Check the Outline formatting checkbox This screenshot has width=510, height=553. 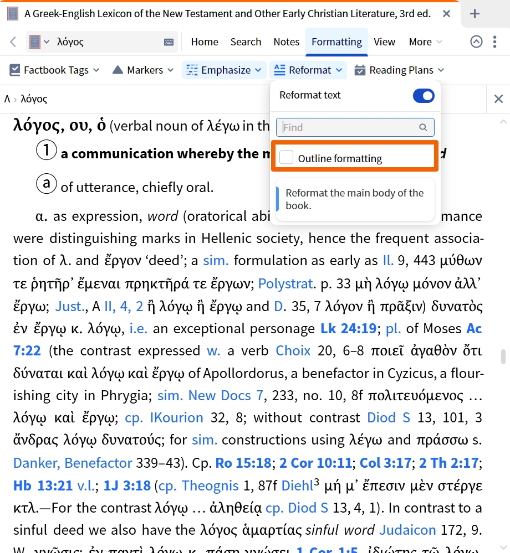point(286,157)
